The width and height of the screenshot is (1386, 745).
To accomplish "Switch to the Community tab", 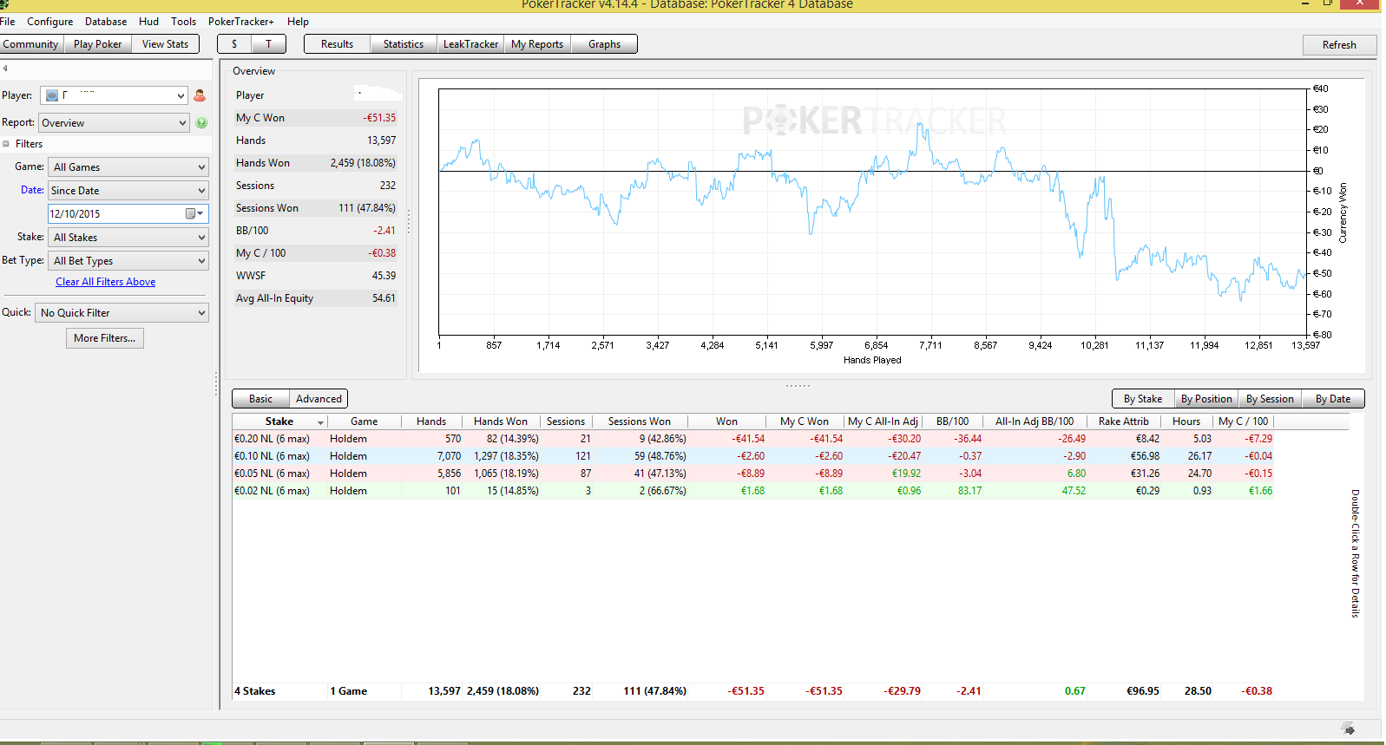I will point(31,44).
